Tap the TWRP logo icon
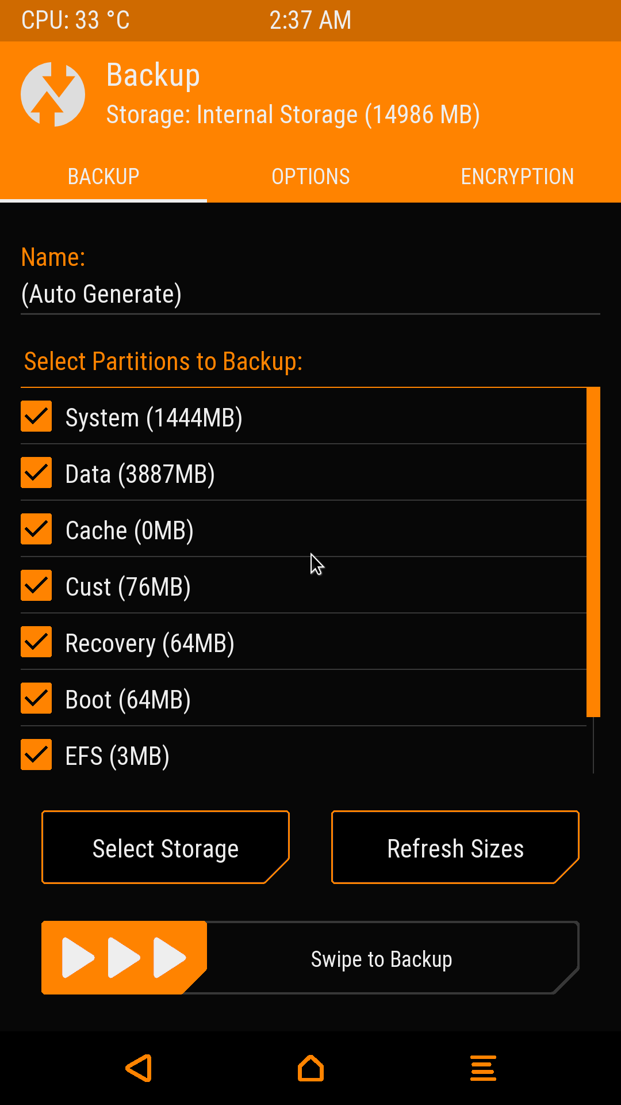621x1105 pixels. [53, 94]
